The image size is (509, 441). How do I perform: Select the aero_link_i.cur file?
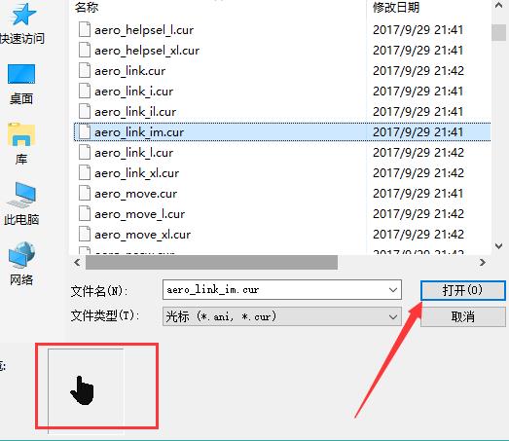[x=133, y=92]
